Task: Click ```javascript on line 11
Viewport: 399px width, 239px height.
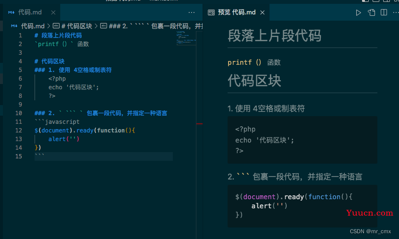Action: point(57,122)
